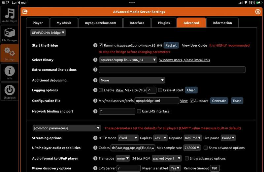The width and height of the screenshot is (264, 172).
Task: Expand the UPnP/DLNA bridge dropdown
Action: tap(48, 32)
